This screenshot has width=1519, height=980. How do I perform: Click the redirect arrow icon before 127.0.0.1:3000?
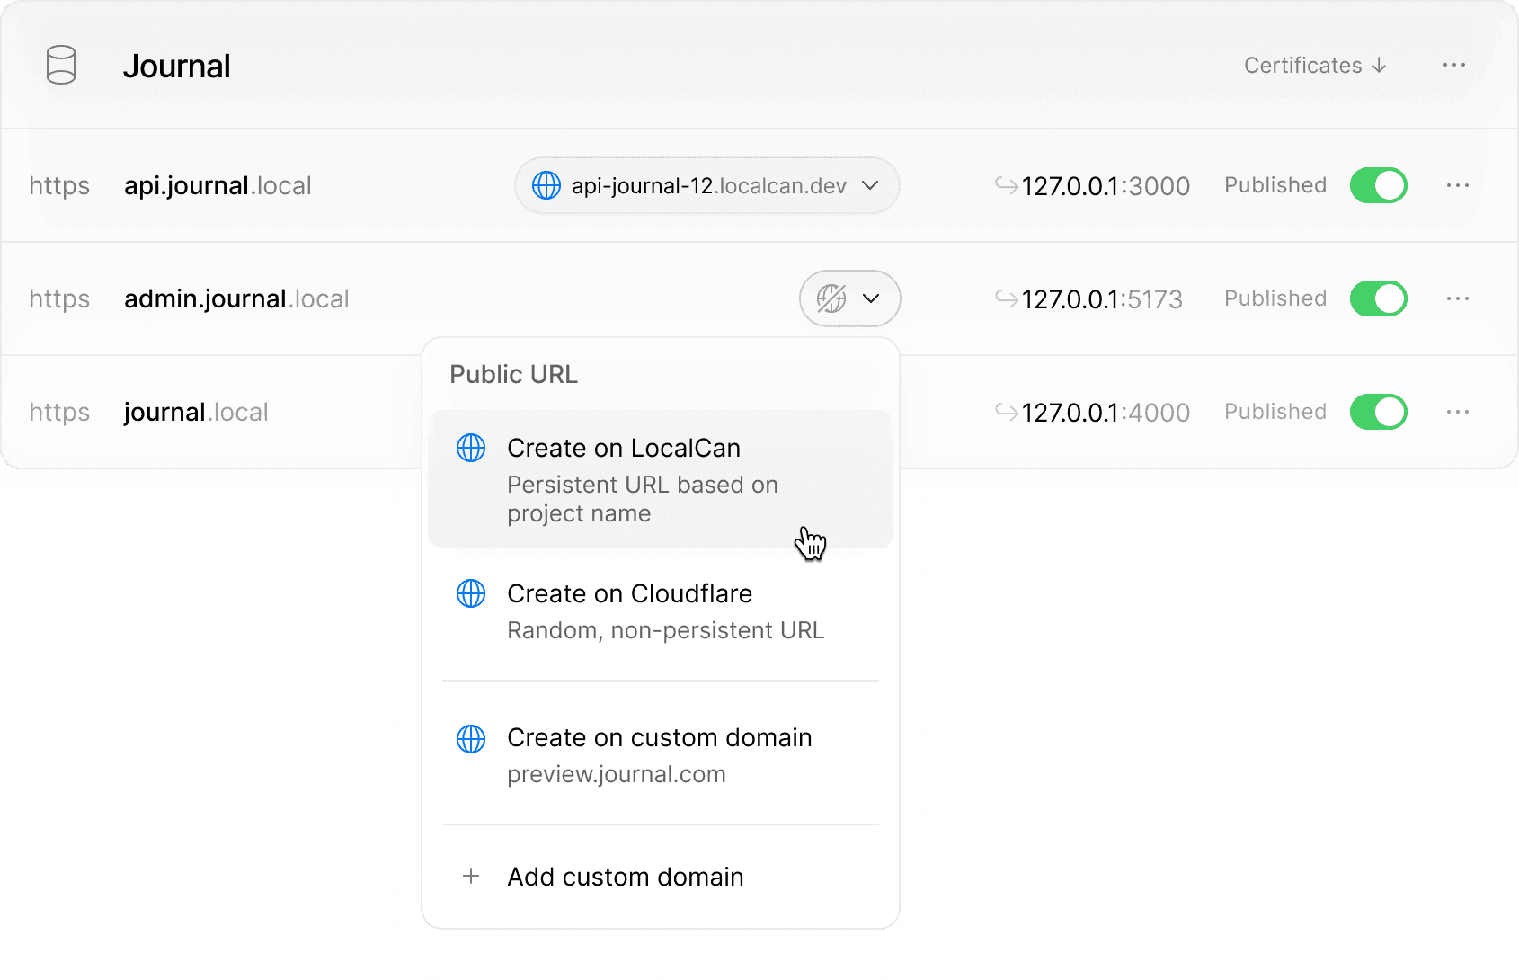(1008, 185)
